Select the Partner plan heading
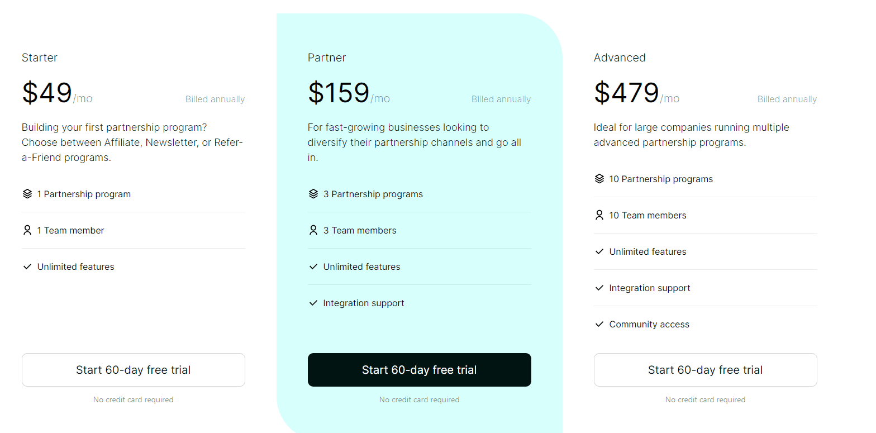Viewport: 876px width, 433px height. pyautogui.click(x=326, y=58)
